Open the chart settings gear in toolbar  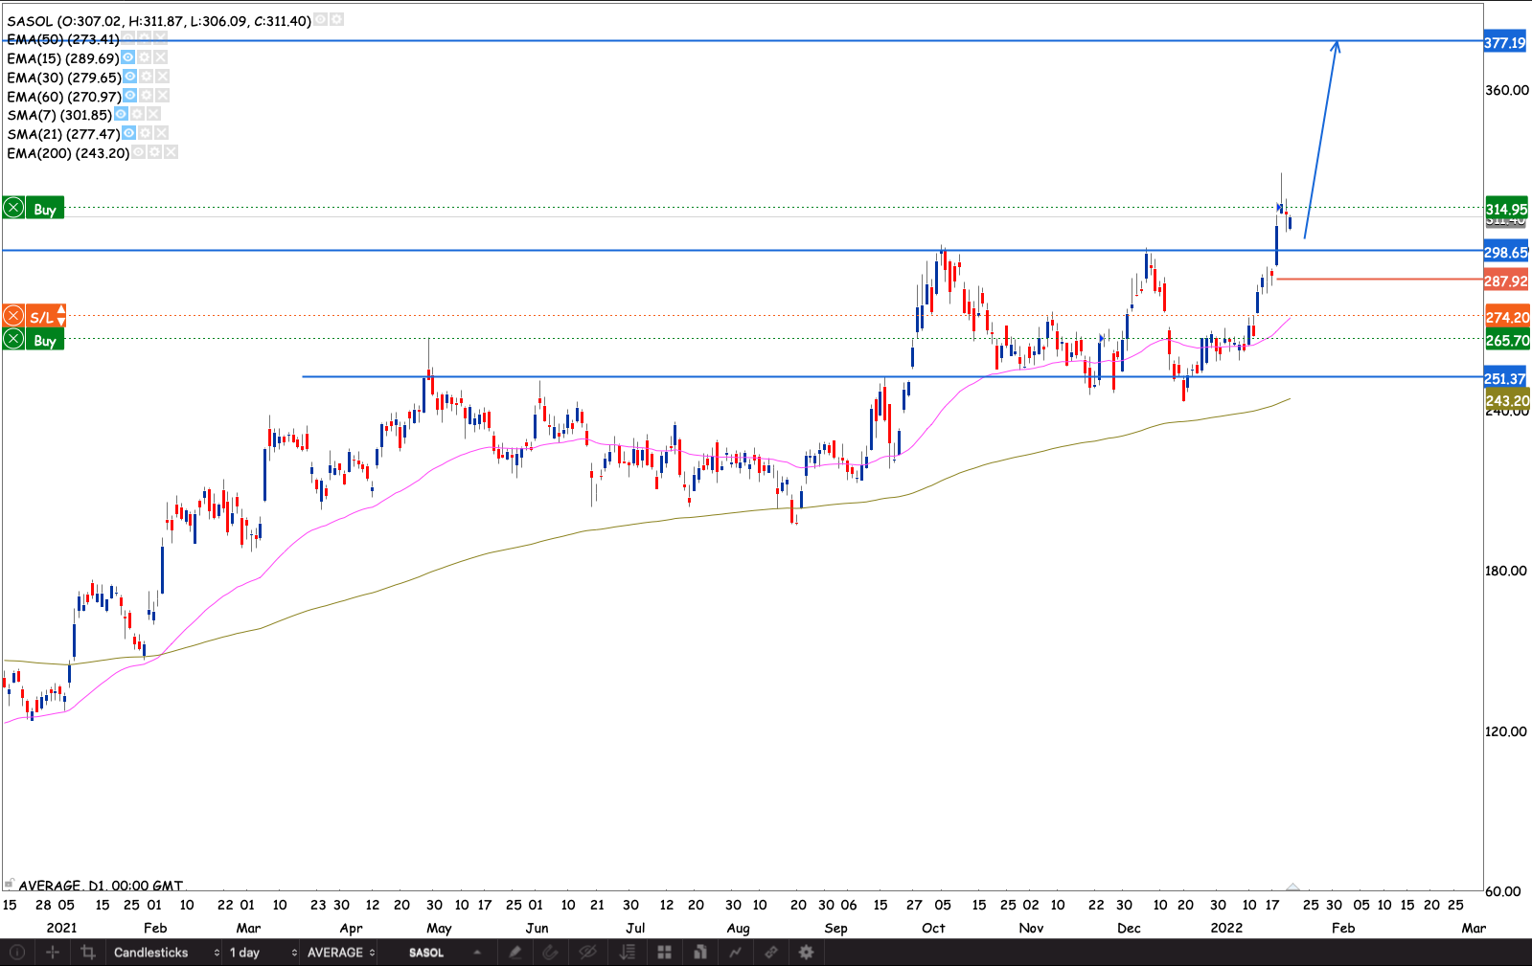[x=807, y=952]
